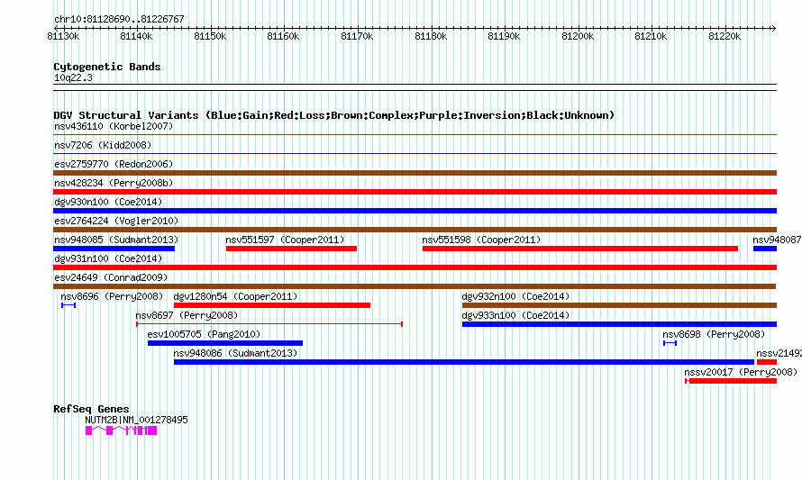Click the brown bar under esv2764224
The height and width of the screenshot is (480, 802).
(x=415, y=230)
